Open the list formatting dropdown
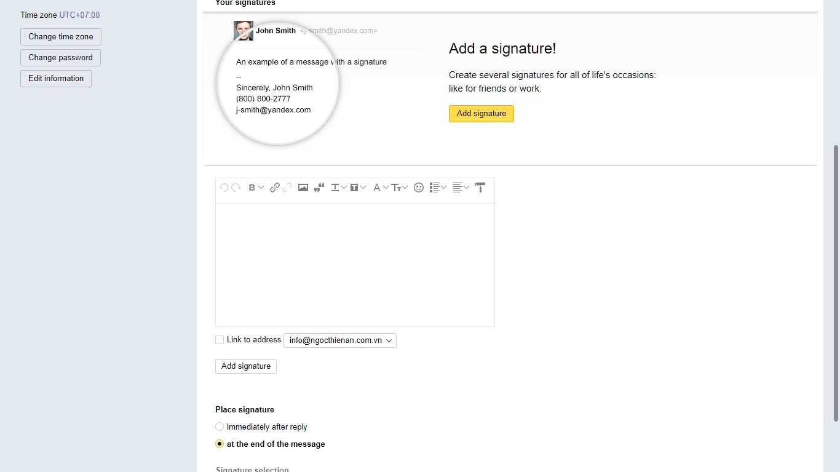This screenshot has height=472, width=840. (438, 187)
